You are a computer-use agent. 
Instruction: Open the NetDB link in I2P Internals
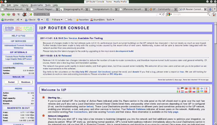point(29,57)
